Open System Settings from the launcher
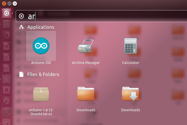Image resolution: width=187 pixels, height=125 pixels. click(6, 101)
